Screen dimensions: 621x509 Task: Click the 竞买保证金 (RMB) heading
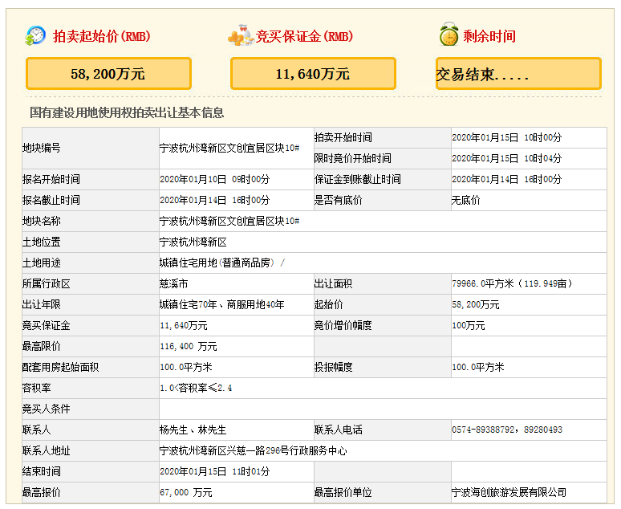pyautogui.click(x=305, y=37)
